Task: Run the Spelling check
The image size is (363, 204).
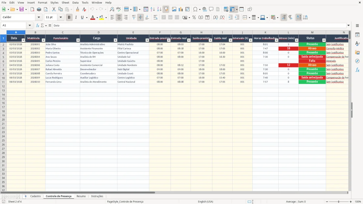Action: pyautogui.click(x=119, y=9)
